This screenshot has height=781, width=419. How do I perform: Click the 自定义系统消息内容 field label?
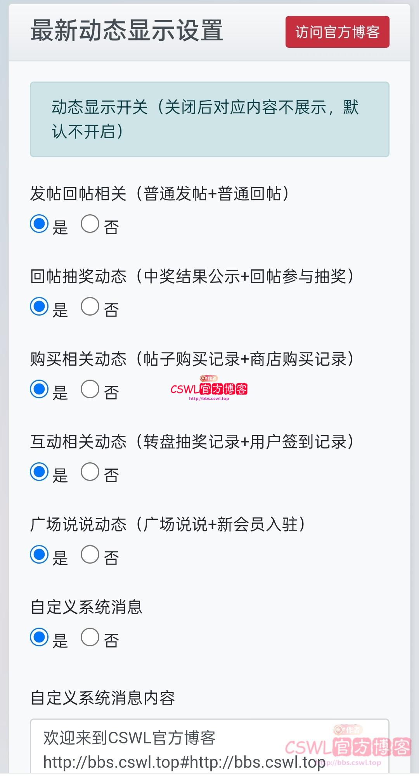click(103, 698)
